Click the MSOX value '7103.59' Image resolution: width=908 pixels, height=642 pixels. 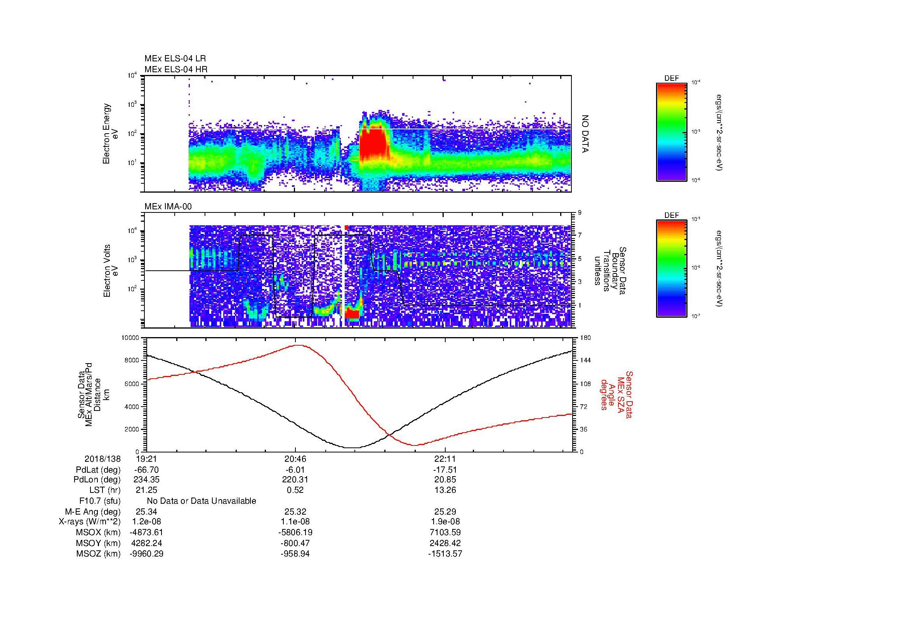coord(445,532)
